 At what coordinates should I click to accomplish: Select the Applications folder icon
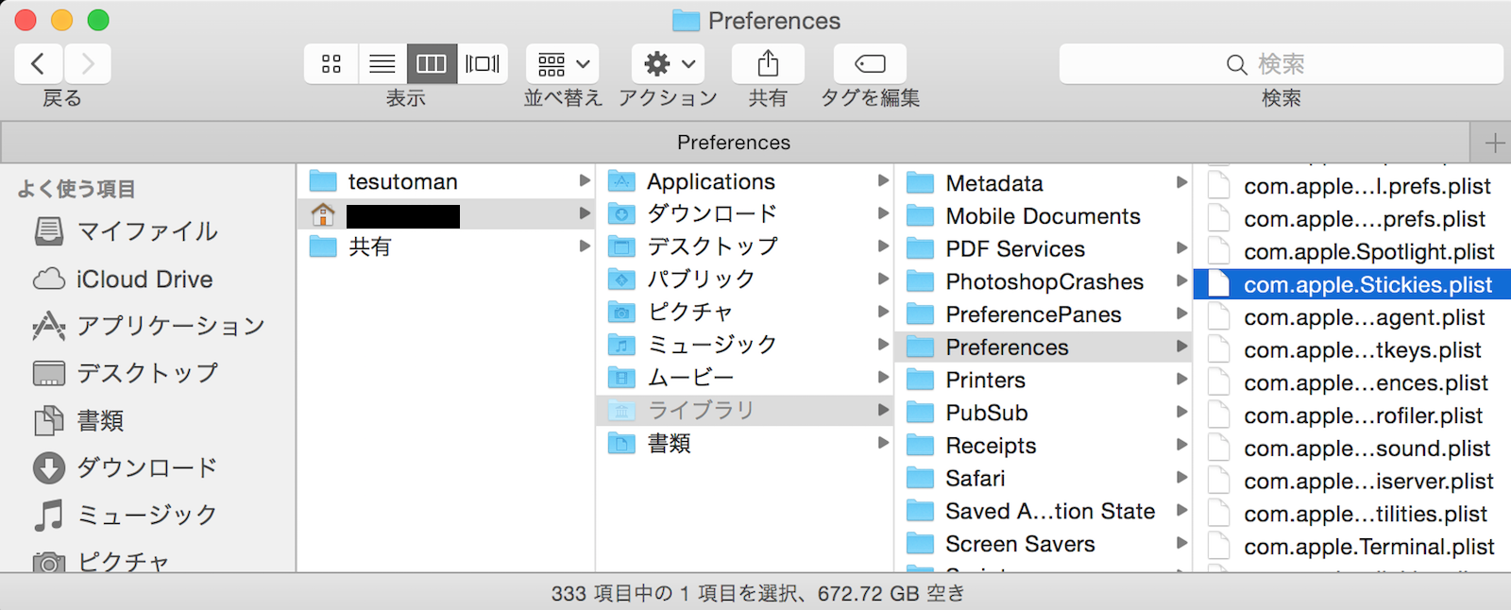621,181
